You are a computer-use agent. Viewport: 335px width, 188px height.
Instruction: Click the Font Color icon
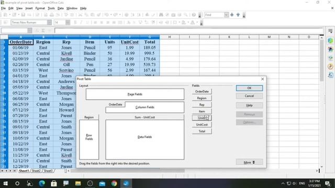(x=193, y=22)
